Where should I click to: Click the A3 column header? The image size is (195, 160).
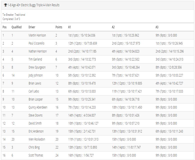(157, 27)
